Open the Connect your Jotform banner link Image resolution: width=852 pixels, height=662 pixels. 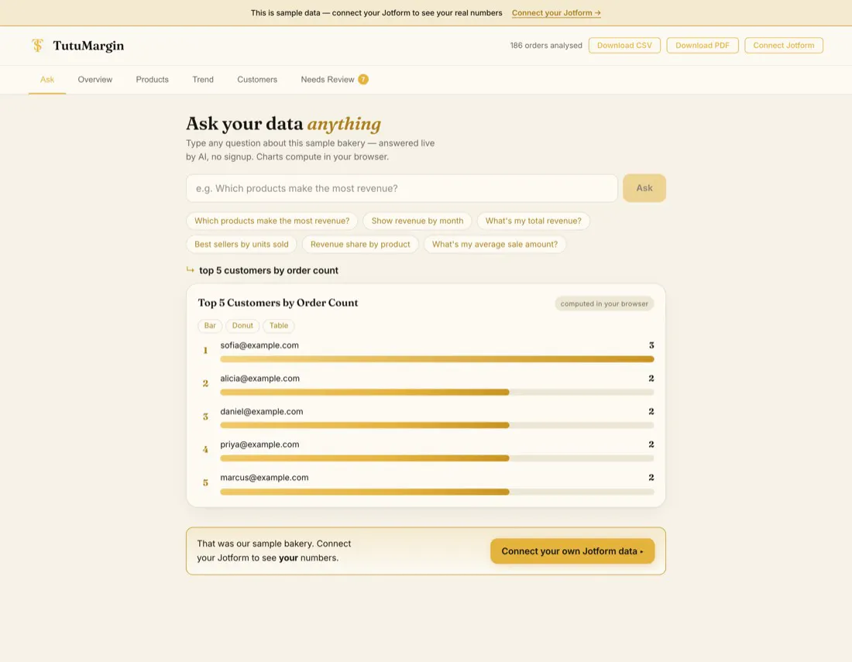click(556, 12)
